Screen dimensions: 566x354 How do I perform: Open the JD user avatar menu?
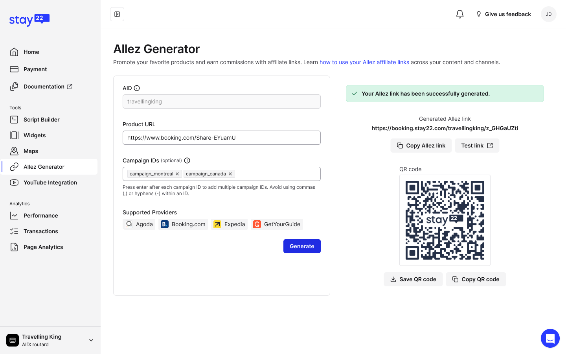click(548, 14)
